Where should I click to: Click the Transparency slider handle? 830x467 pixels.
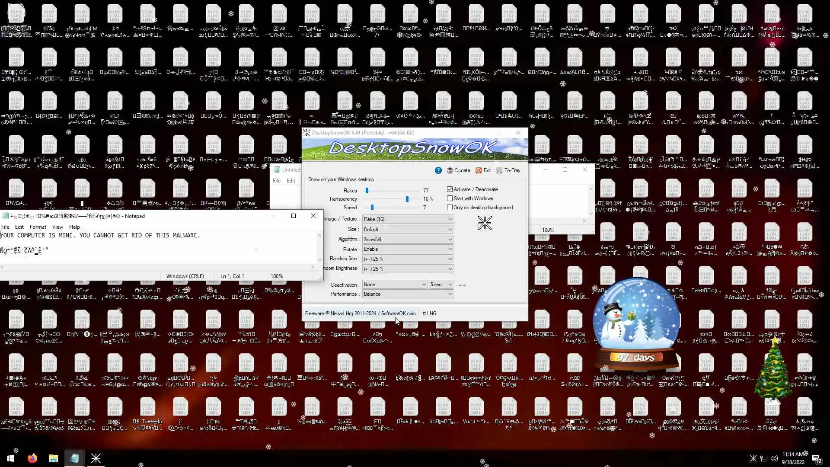pyautogui.click(x=407, y=199)
